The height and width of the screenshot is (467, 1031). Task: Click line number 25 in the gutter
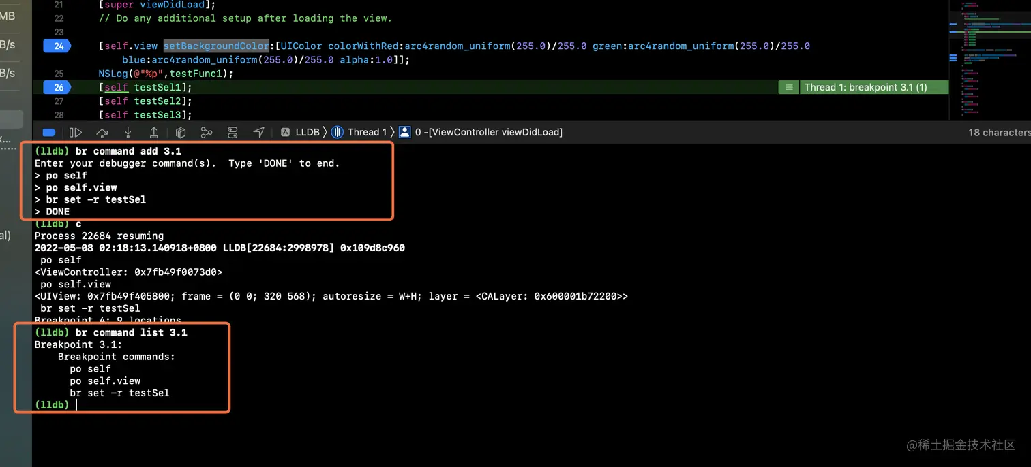click(59, 74)
